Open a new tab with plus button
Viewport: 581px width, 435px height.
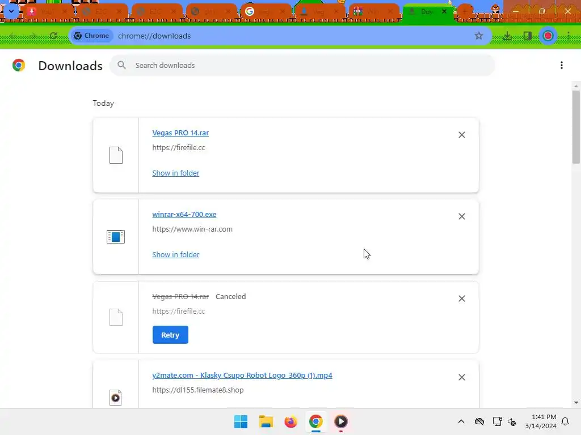point(465,11)
